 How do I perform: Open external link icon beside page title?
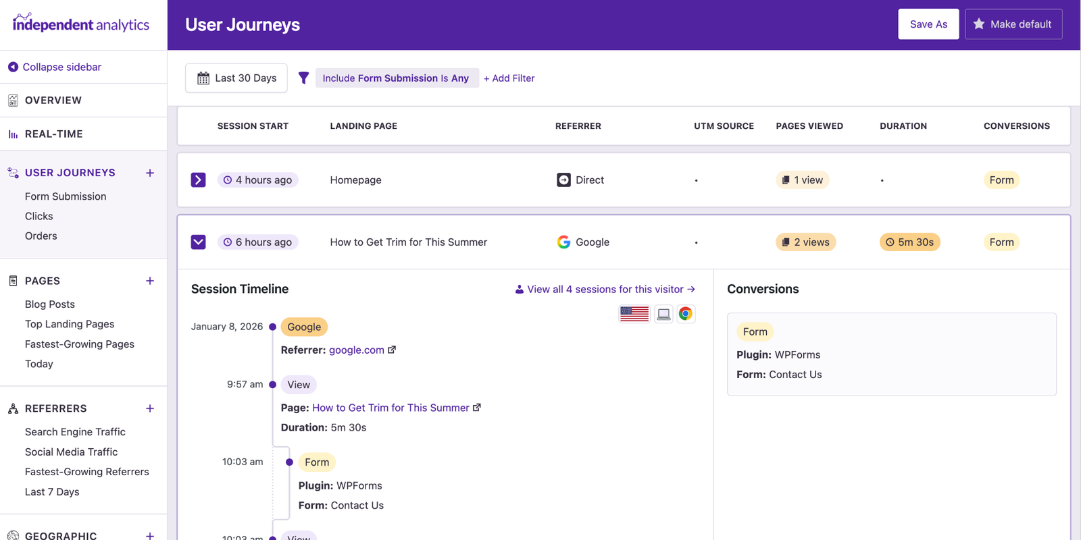pyautogui.click(x=477, y=408)
